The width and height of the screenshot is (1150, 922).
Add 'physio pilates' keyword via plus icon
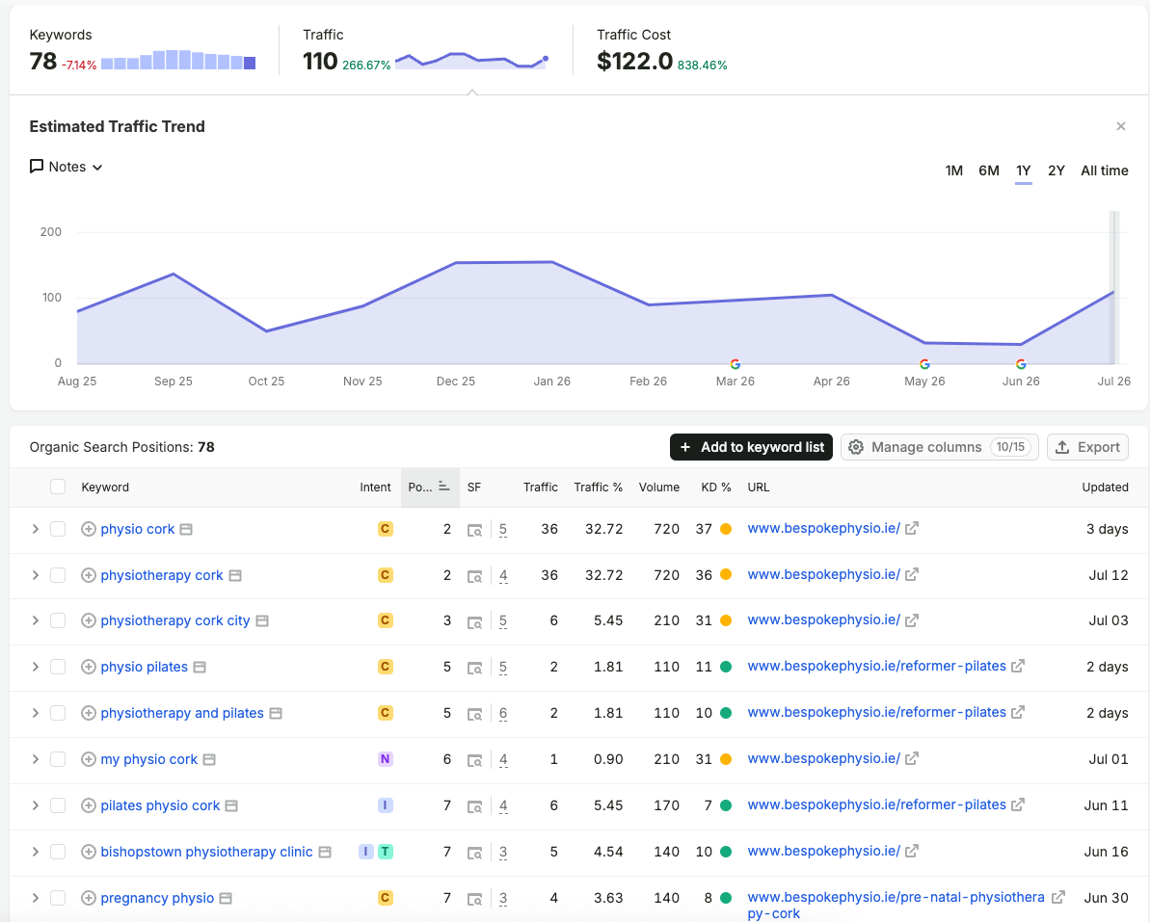[x=88, y=667]
